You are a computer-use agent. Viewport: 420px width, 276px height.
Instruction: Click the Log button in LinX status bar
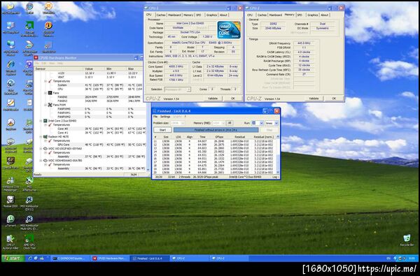pos(275,177)
